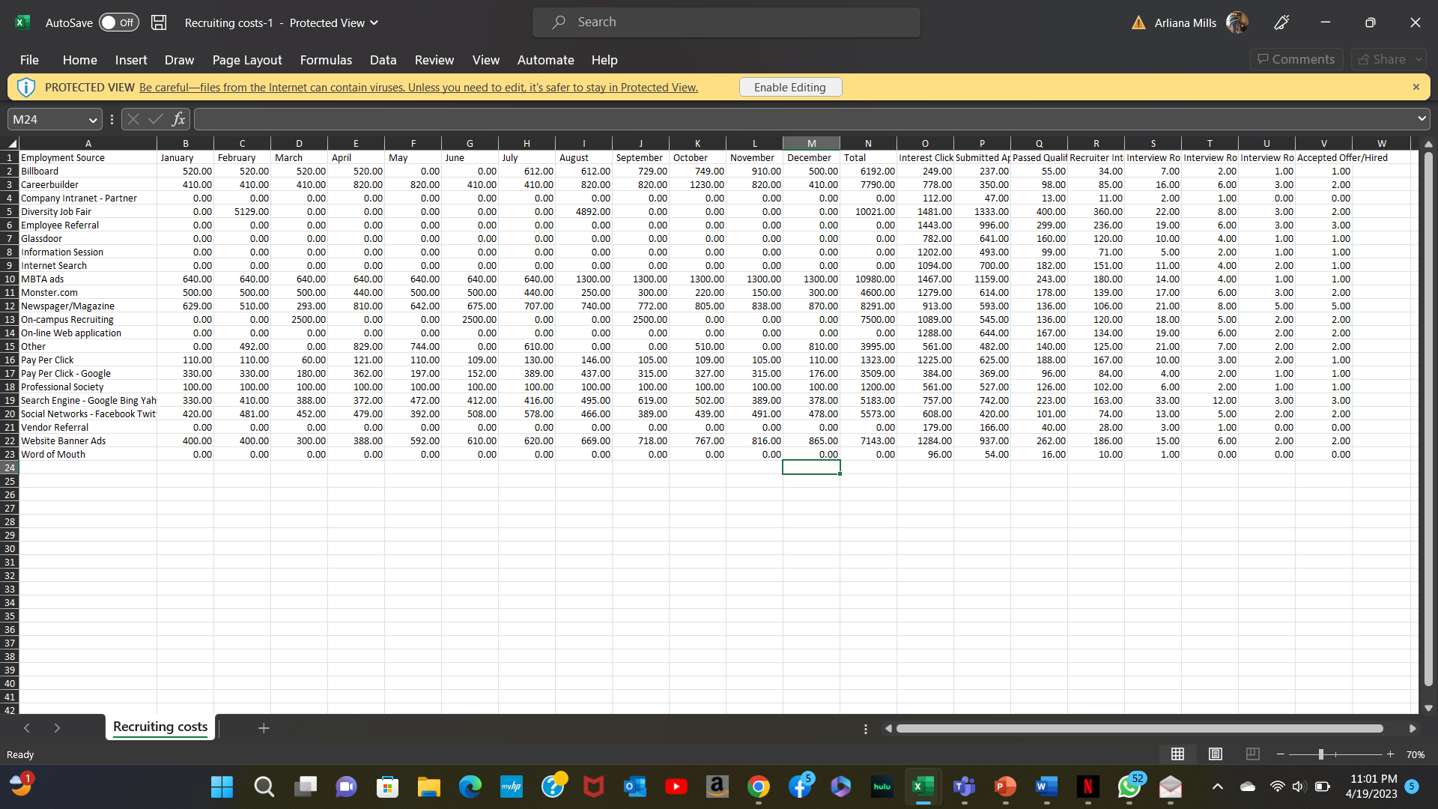This screenshot has height=809, width=1438.
Task: Click the 70% zoom level
Action: pyautogui.click(x=1416, y=754)
